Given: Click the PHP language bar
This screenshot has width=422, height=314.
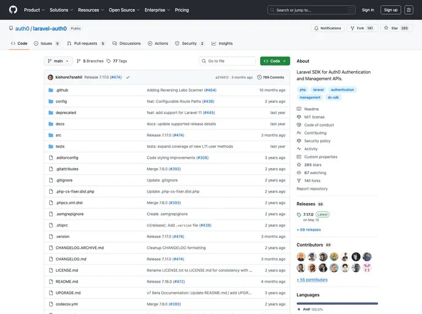Looking at the screenshot, I should pos(337,304).
